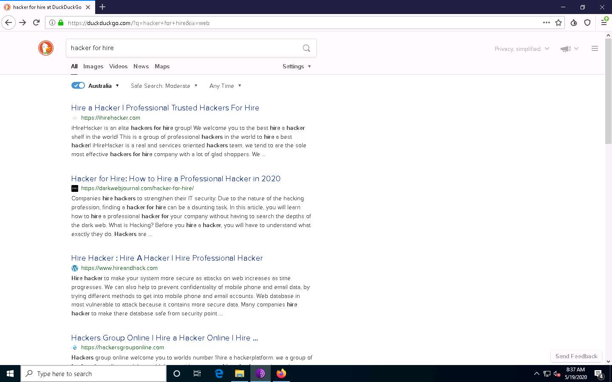The height and width of the screenshot is (382, 612).
Task: Click the https://hackersgrouponline.com URL
Action: point(122,348)
